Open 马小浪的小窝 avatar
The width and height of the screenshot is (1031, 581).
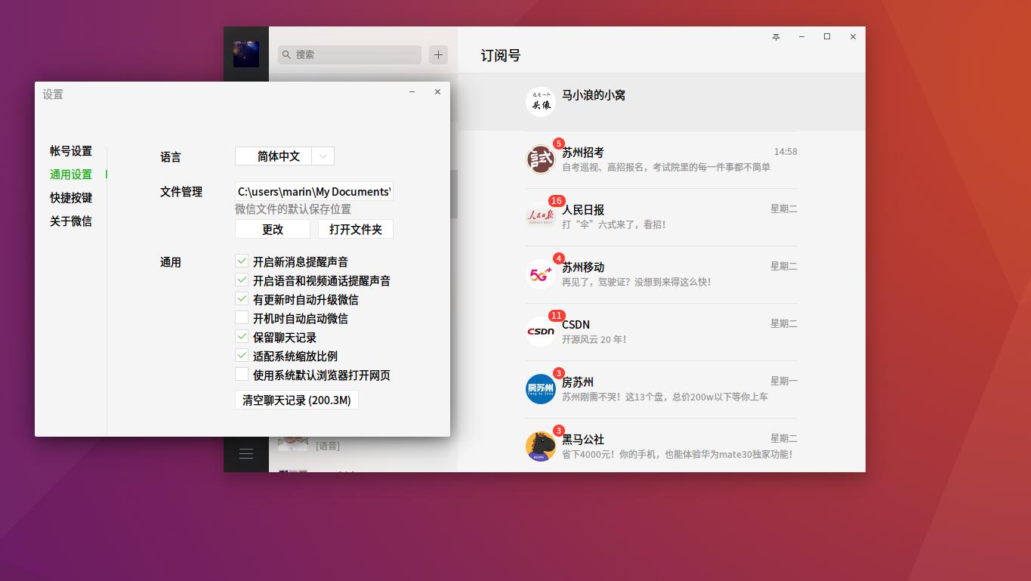coord(541,102)
